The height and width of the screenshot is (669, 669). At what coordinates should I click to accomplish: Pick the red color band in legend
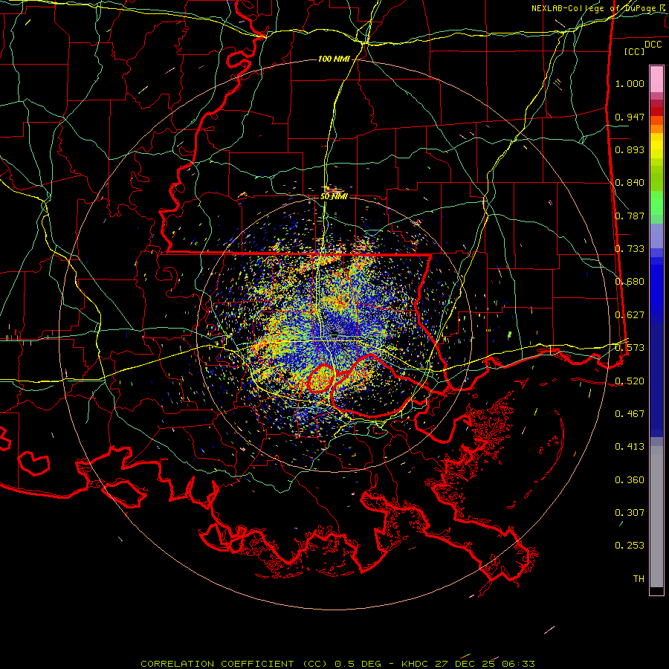tap(656, 111)
